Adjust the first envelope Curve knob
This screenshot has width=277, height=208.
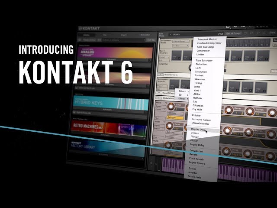tap(171, 107)
